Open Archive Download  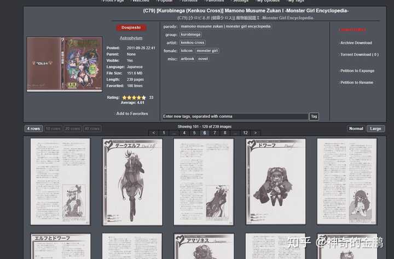pyautogui.click(x=356, y=43)
